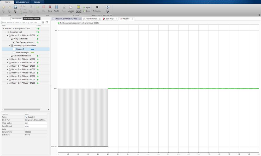Switch to the DATA INSPECTOR tab
This screenshot has width=261, height=156.
click(22, 2)
